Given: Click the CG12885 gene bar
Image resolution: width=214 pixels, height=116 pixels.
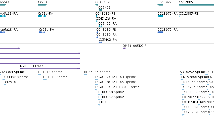Looking at the screenshot, I should [196, 5].
